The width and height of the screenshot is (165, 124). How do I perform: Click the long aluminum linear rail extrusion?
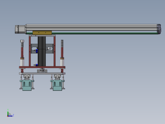[x=91, y=28]
